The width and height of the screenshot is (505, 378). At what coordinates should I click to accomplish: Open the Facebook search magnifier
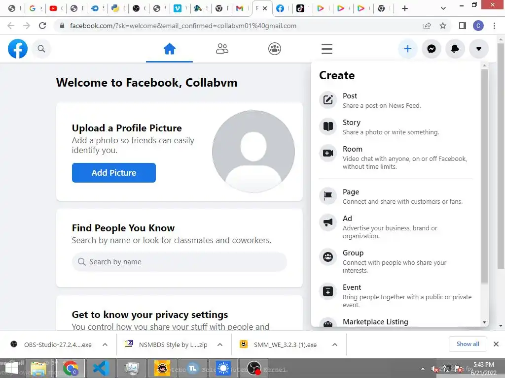click(x=41, y=49)
